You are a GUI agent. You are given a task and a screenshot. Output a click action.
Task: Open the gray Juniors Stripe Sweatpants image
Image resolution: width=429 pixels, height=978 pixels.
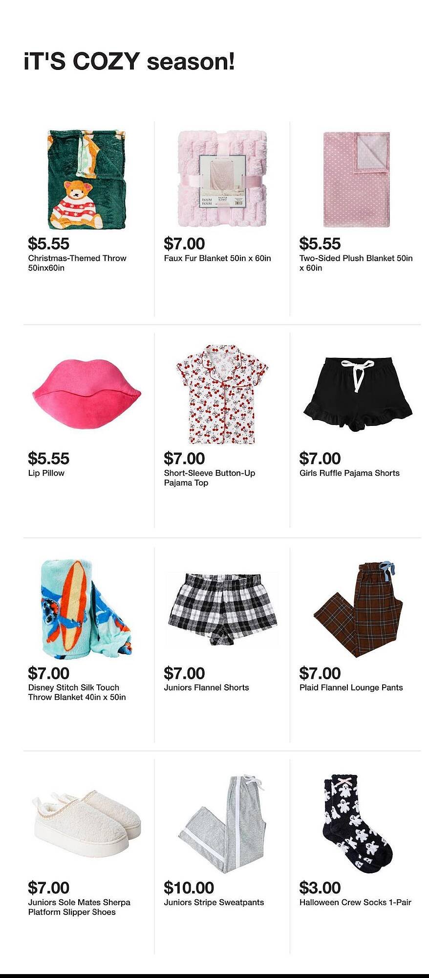point(222,823)
